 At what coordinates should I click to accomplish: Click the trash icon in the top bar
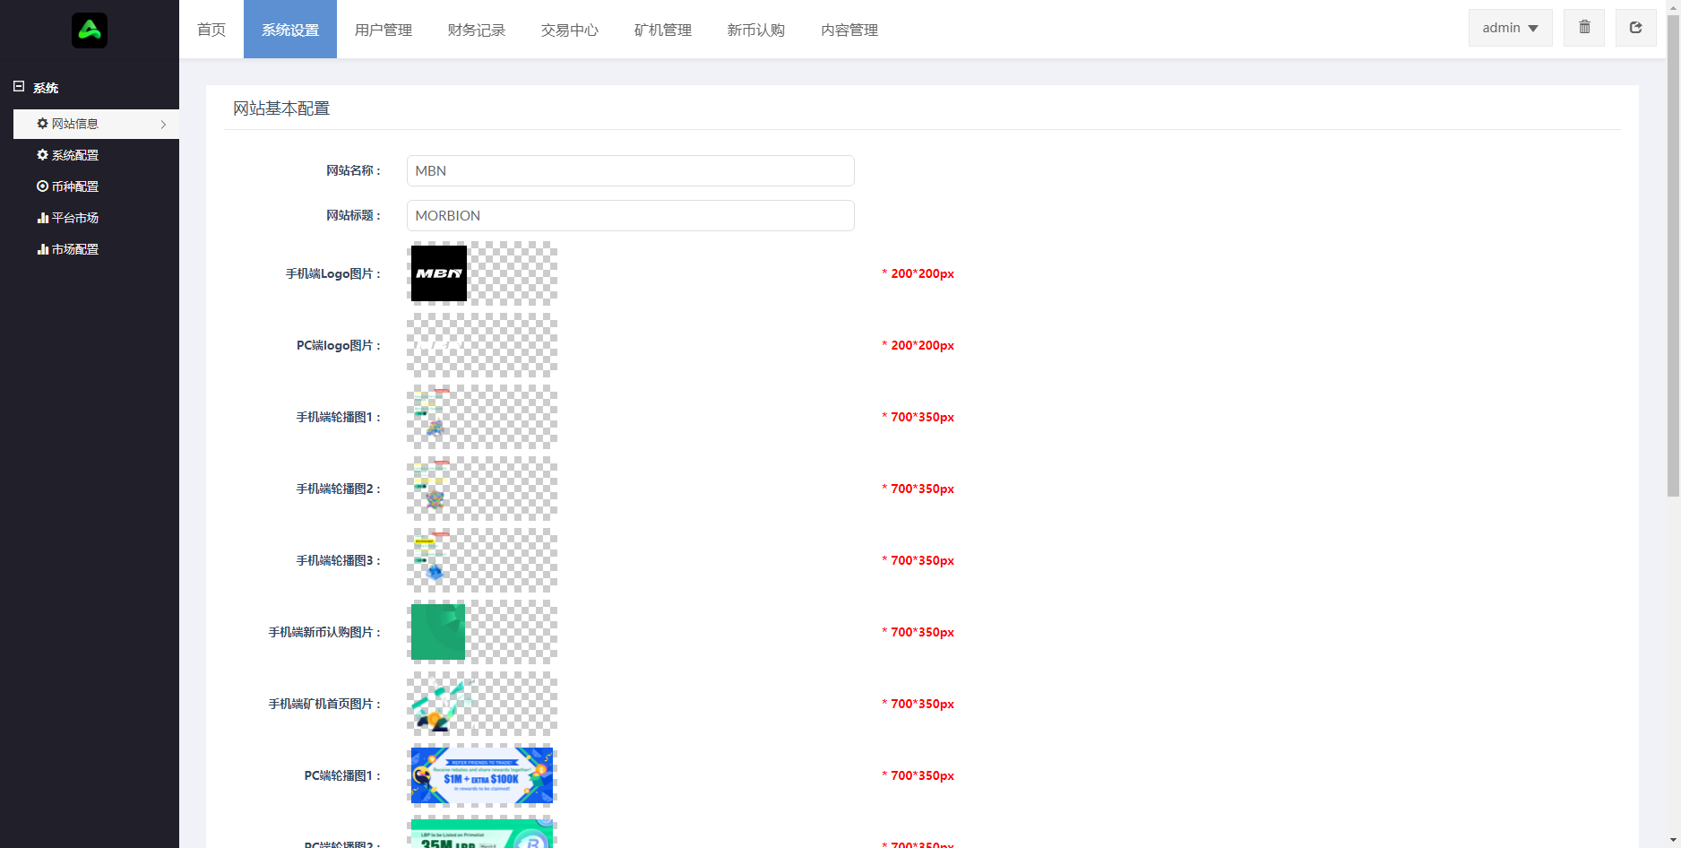1583,27
